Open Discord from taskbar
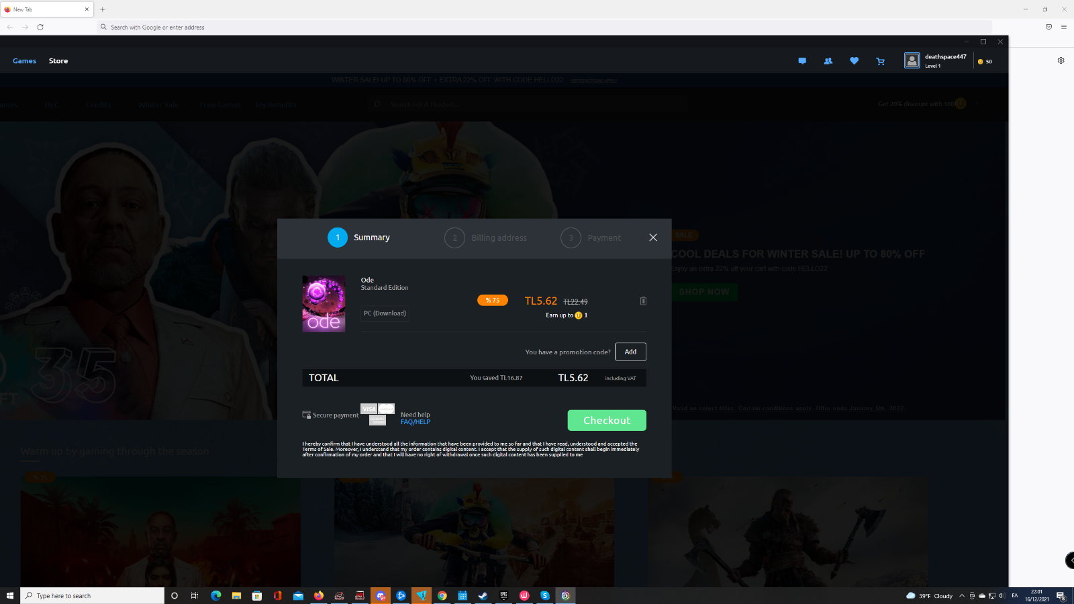 tap(381, 595)
